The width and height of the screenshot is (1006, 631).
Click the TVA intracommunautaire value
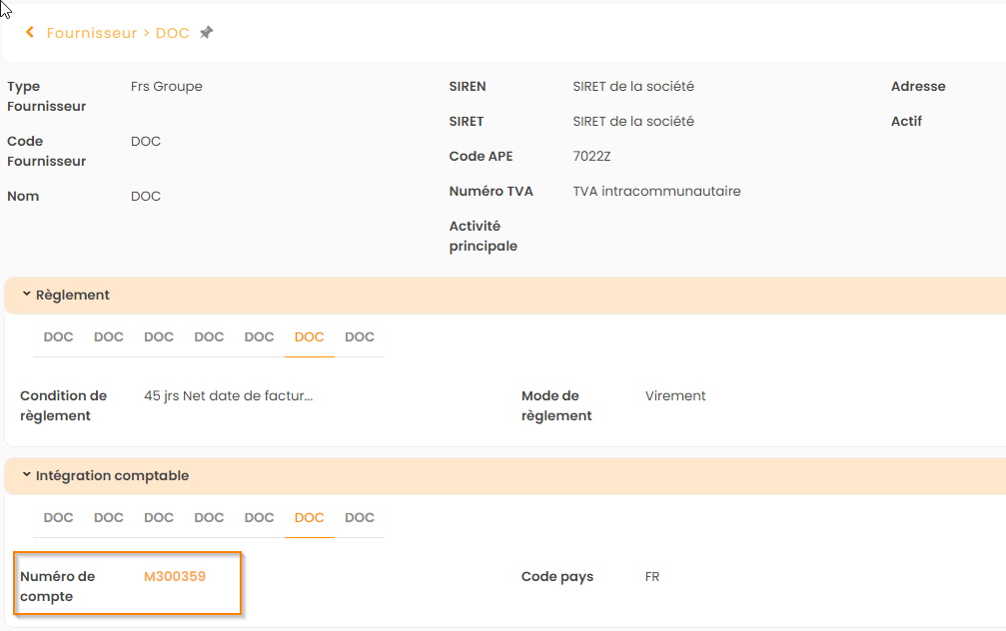tap(656, 191)
